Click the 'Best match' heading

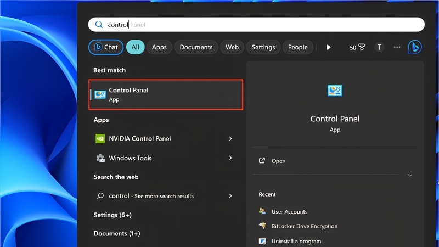pyautogui.click(x=109, y=70)
